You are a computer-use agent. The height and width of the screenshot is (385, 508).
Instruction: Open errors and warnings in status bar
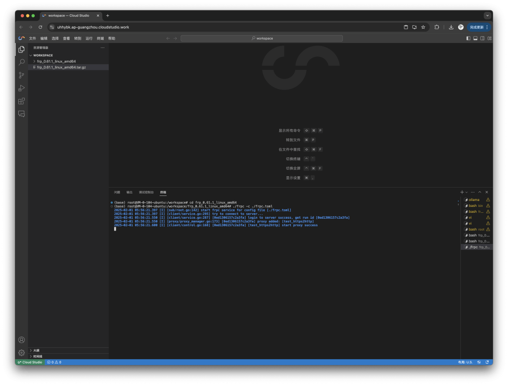click(x=54, y=362)
